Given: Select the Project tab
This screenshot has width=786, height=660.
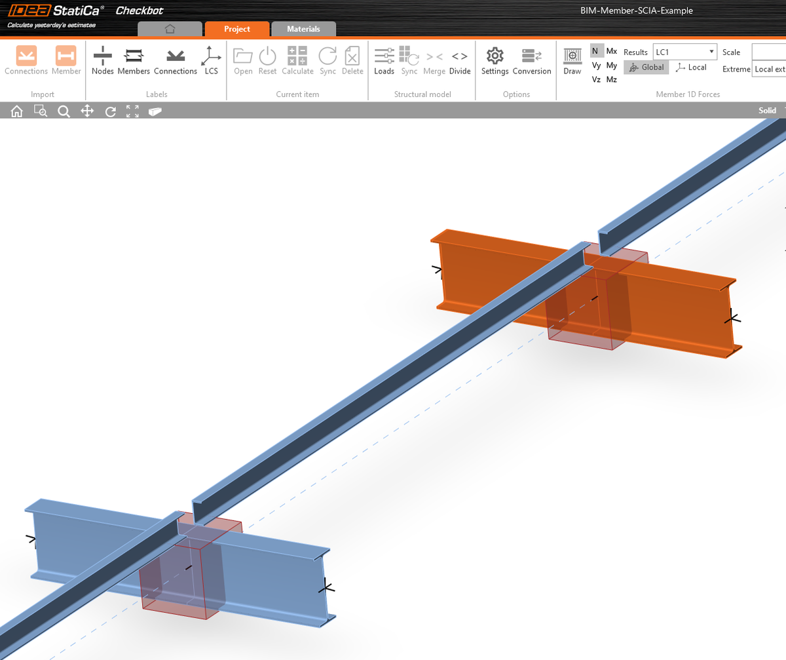Looking at the screenshot, I should [236, 29].
